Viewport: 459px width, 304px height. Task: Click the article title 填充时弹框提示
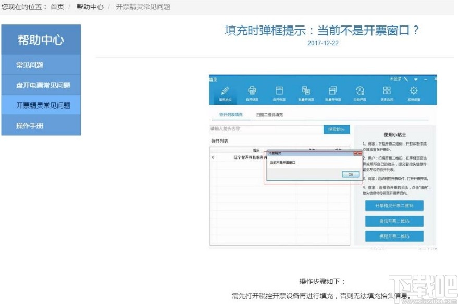(322, 30)
